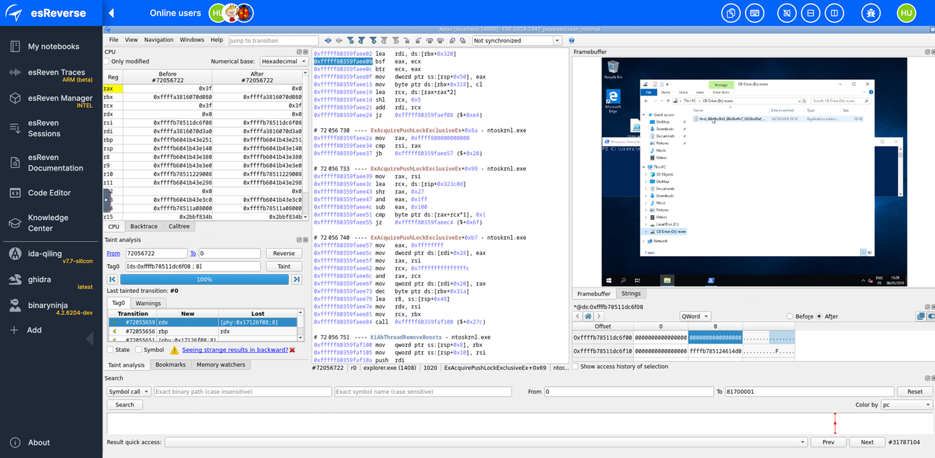Enable Symbol checkbox in Taint analysis
The width and height of the screenshot is (935, 458).
coord(138,350)
